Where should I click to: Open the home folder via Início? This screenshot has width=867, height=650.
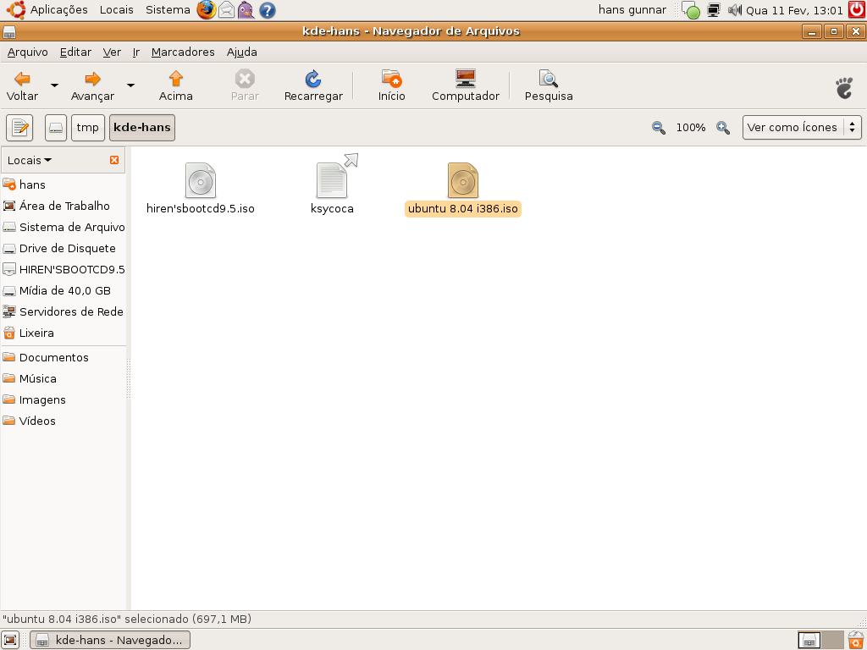391,85
